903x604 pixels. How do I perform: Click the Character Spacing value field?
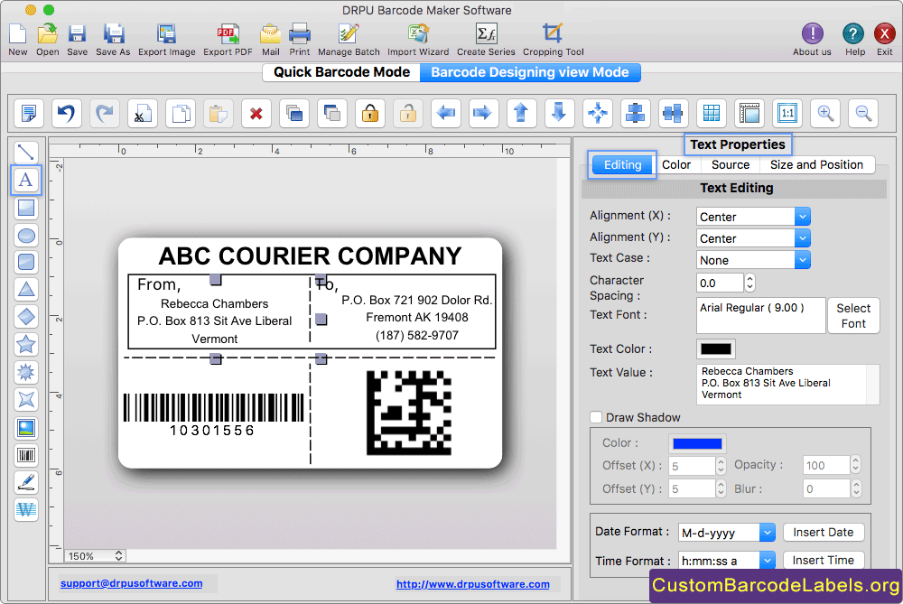click(720, 283)
